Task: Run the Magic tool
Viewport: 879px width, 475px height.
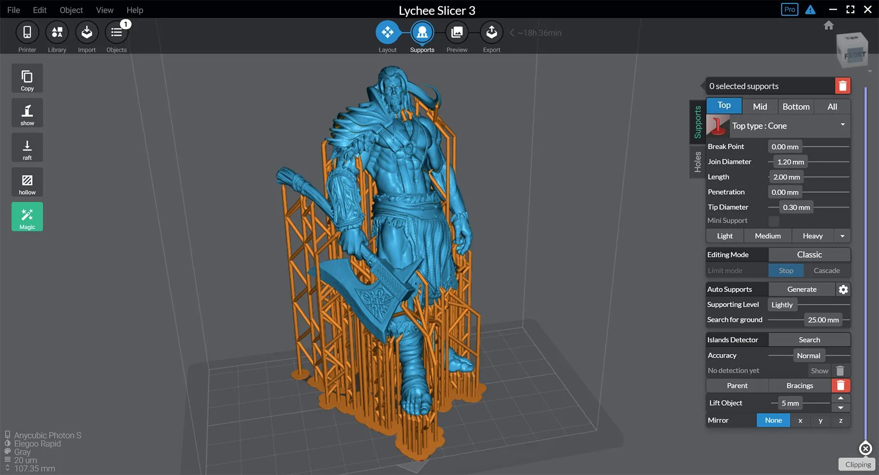Action: pos(27,217)
